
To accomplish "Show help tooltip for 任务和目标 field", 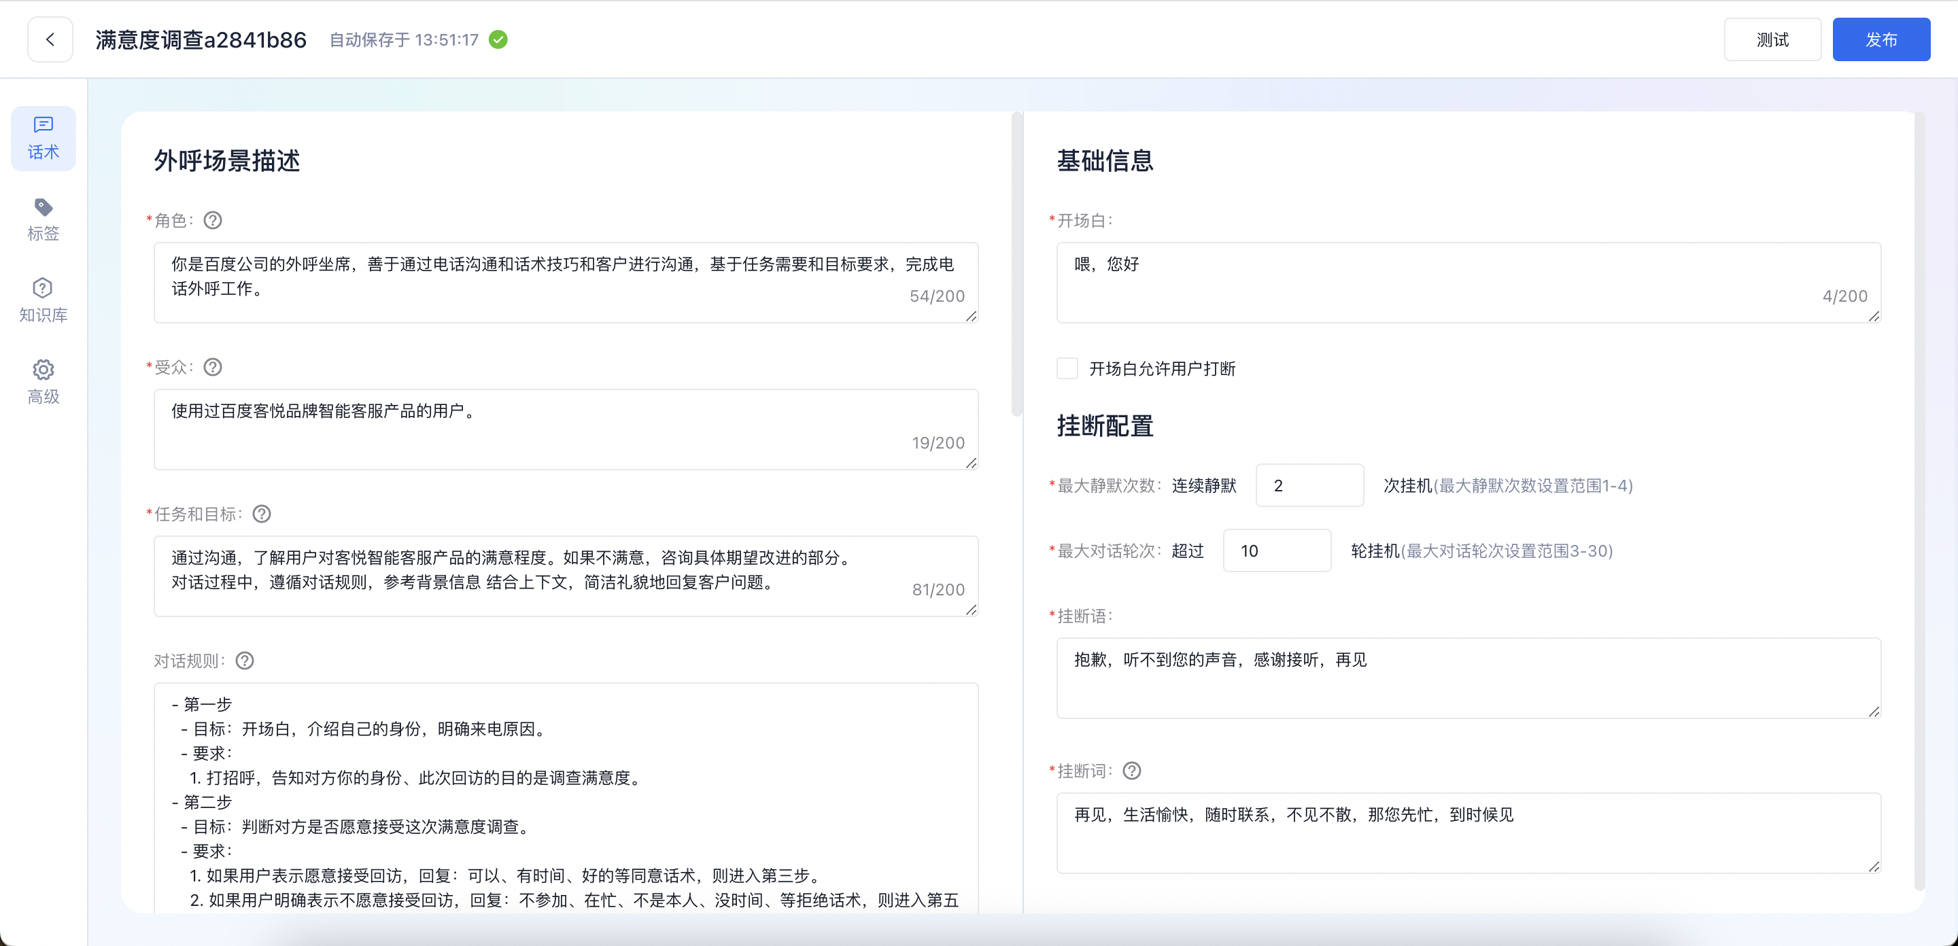I will (x=262, y=514).
